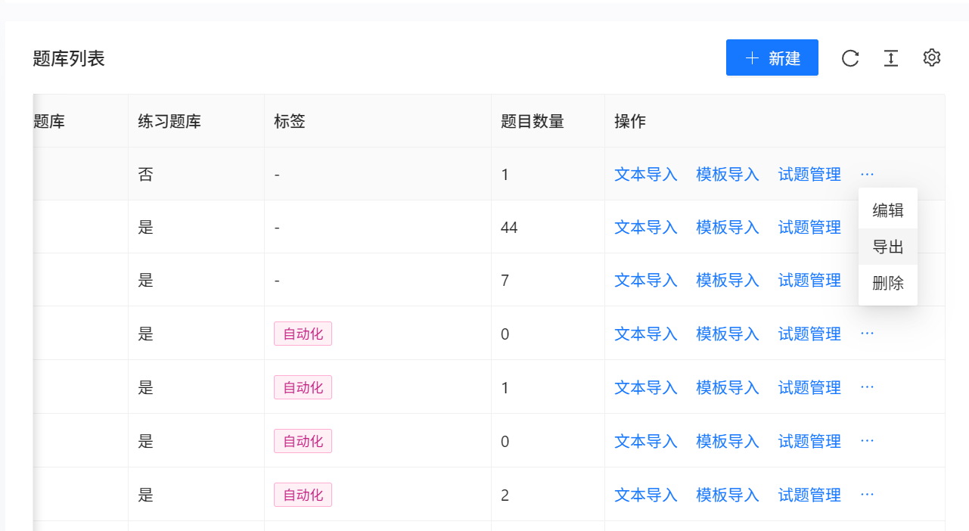
Task: Click 试题管理 in the 否 row
Action: pyautogui.click(x=809, y=174)
